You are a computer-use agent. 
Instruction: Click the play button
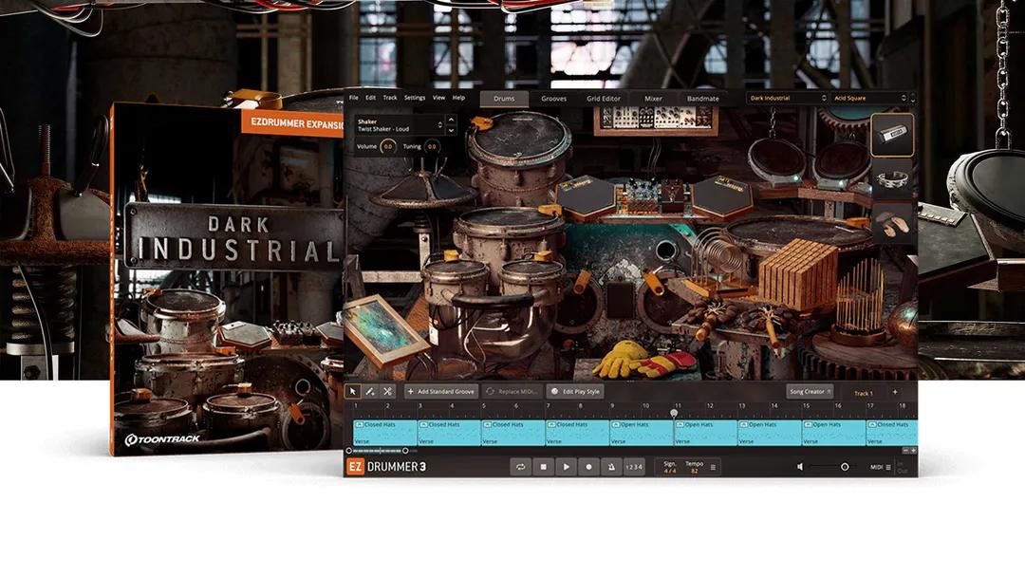[x=566, y=467]
